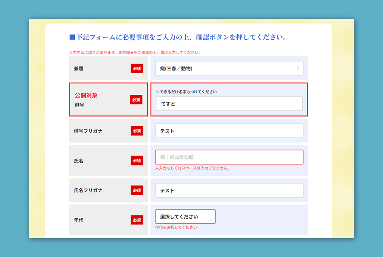This screenshot has width=383, height=257.
Task: Click the 年代を選択してください error text
Action: 176,228
